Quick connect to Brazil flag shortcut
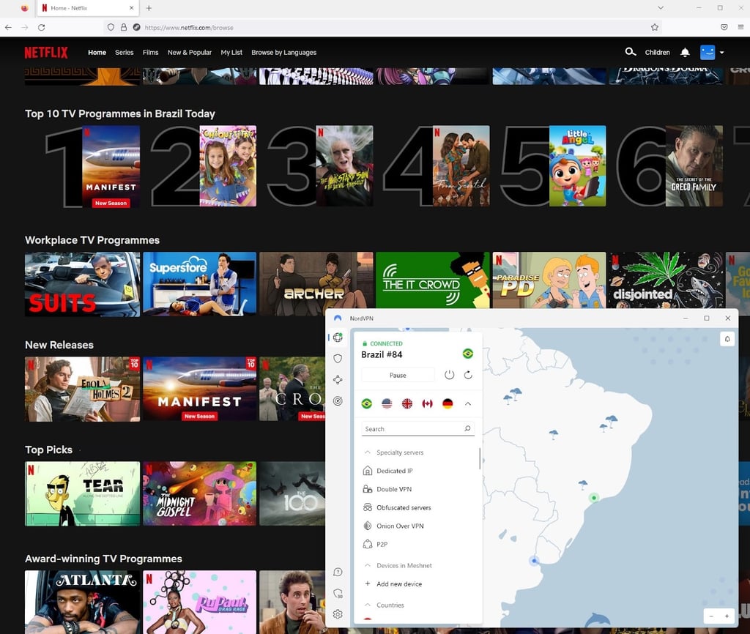This screenshot has width=750, height=634. point(367,403)
